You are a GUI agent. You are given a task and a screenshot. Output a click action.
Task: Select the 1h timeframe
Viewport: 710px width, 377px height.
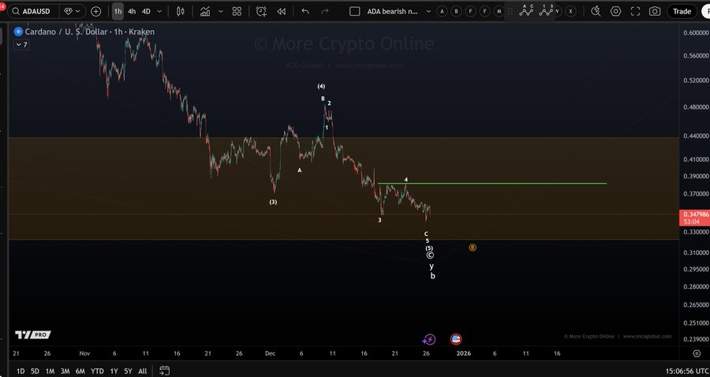(x=118, y=11)
